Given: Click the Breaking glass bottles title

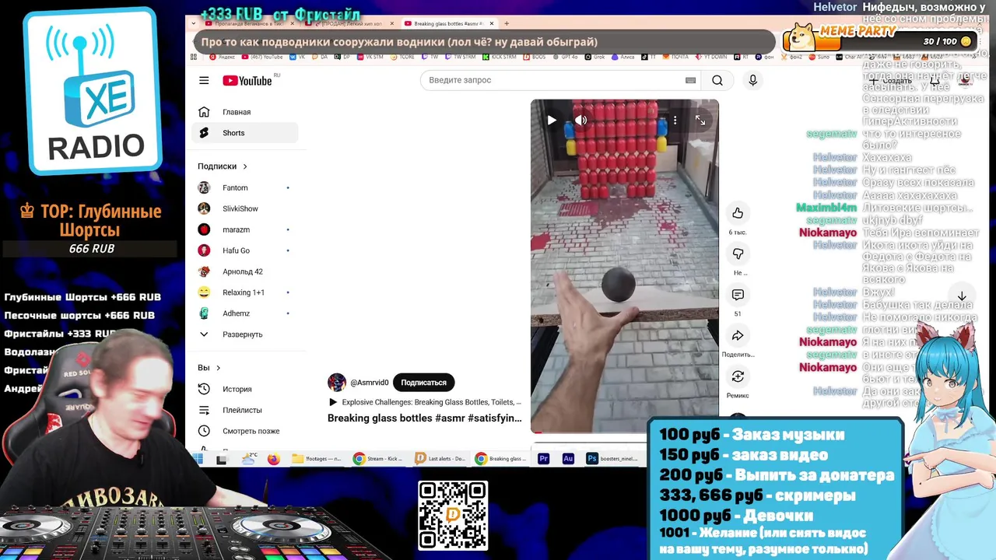Looking at the screenshot, I should pyautogui.click(x=425, y=418).
